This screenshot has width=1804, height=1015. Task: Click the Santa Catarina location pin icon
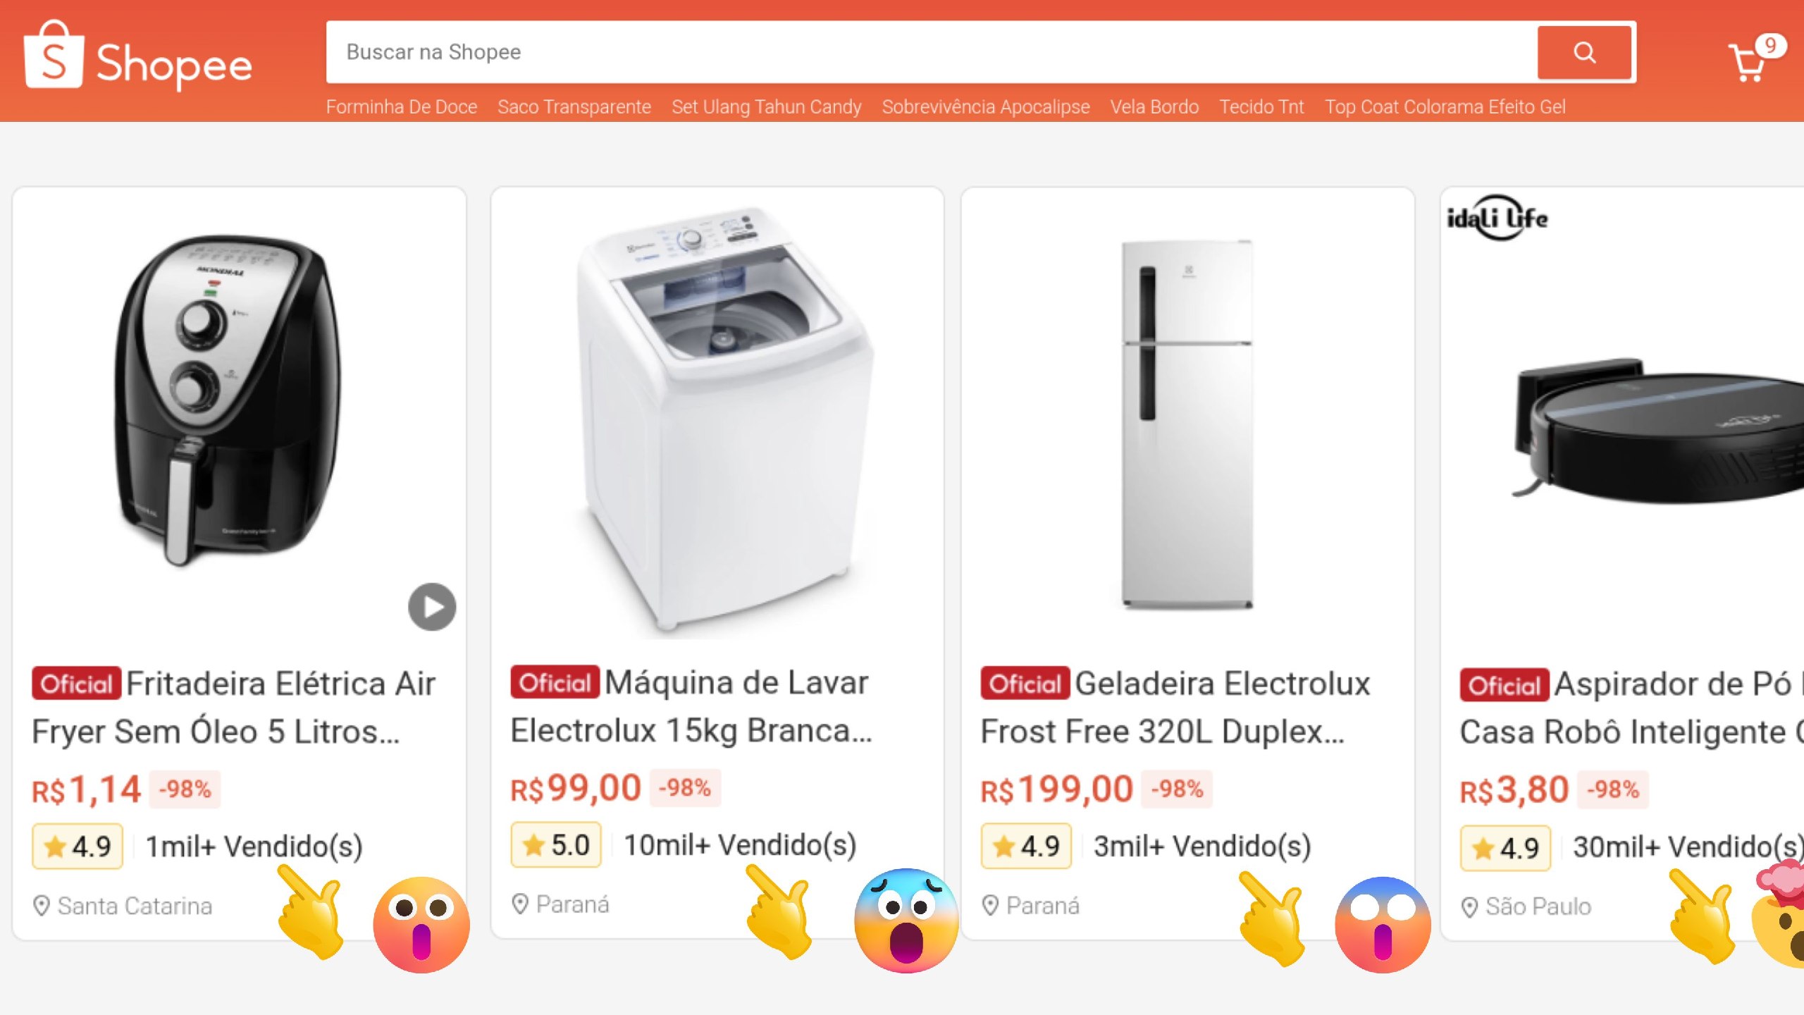[x=42, y=906]
